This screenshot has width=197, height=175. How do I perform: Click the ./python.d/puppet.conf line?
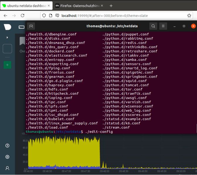(x=125, y=34)
